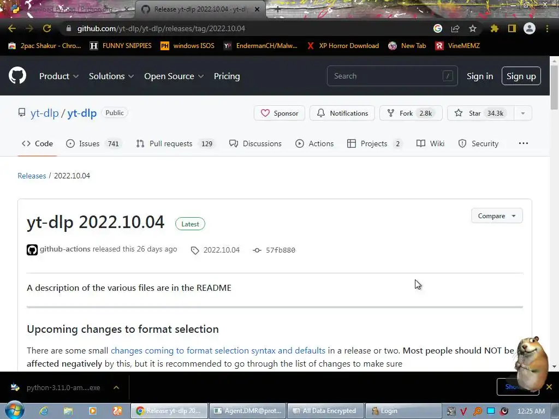Viewport: 559px width, 419px height.
Task: Open yt-dlp owner link in repo title
Action: pyautogui.click(x=45, y=113)
